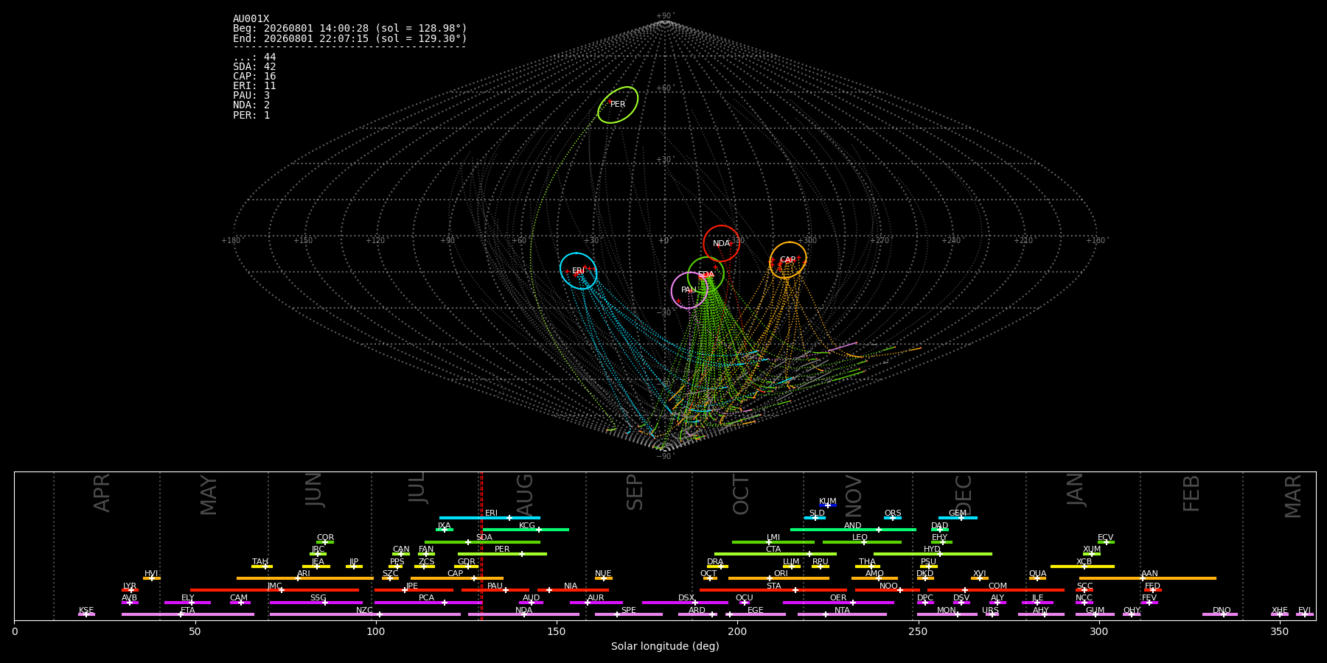The height and width of the screenshot is (663, 1327).
Task: Click the orange CAP radiant circle
Action: point(788,260)
